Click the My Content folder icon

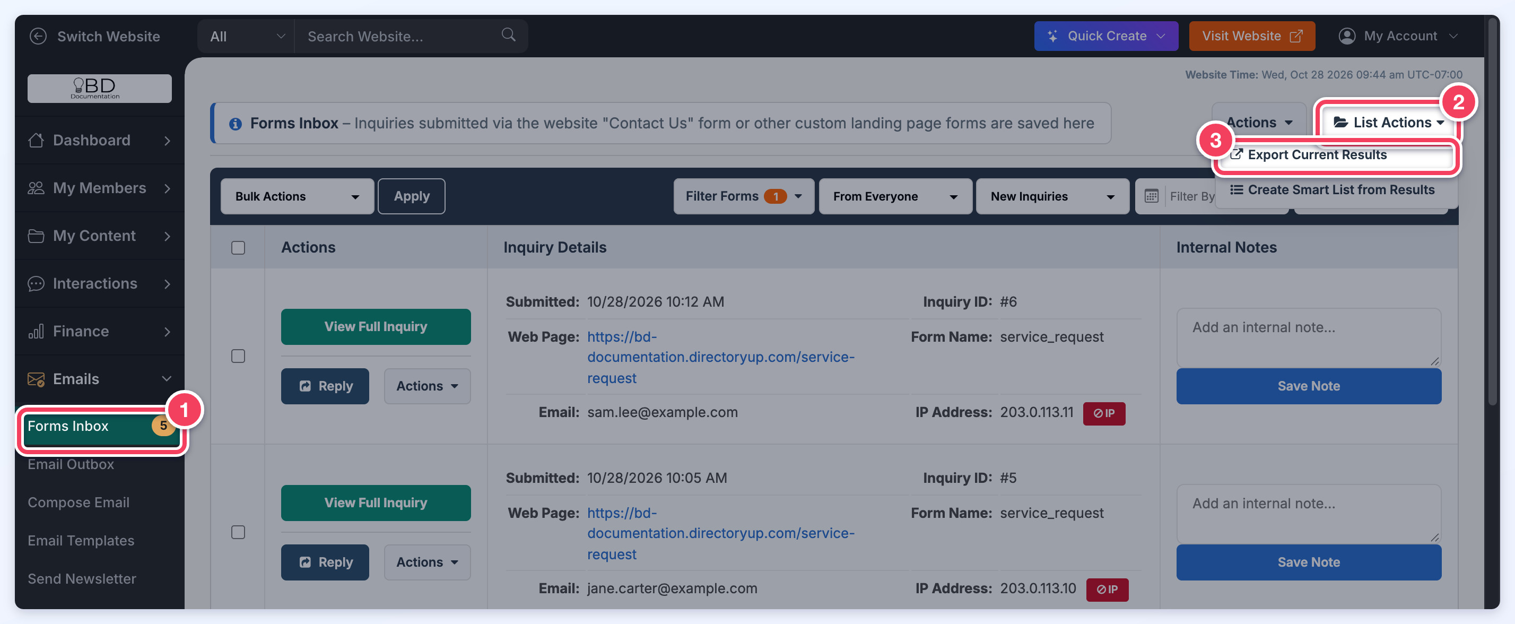click(x=36, y=236)
